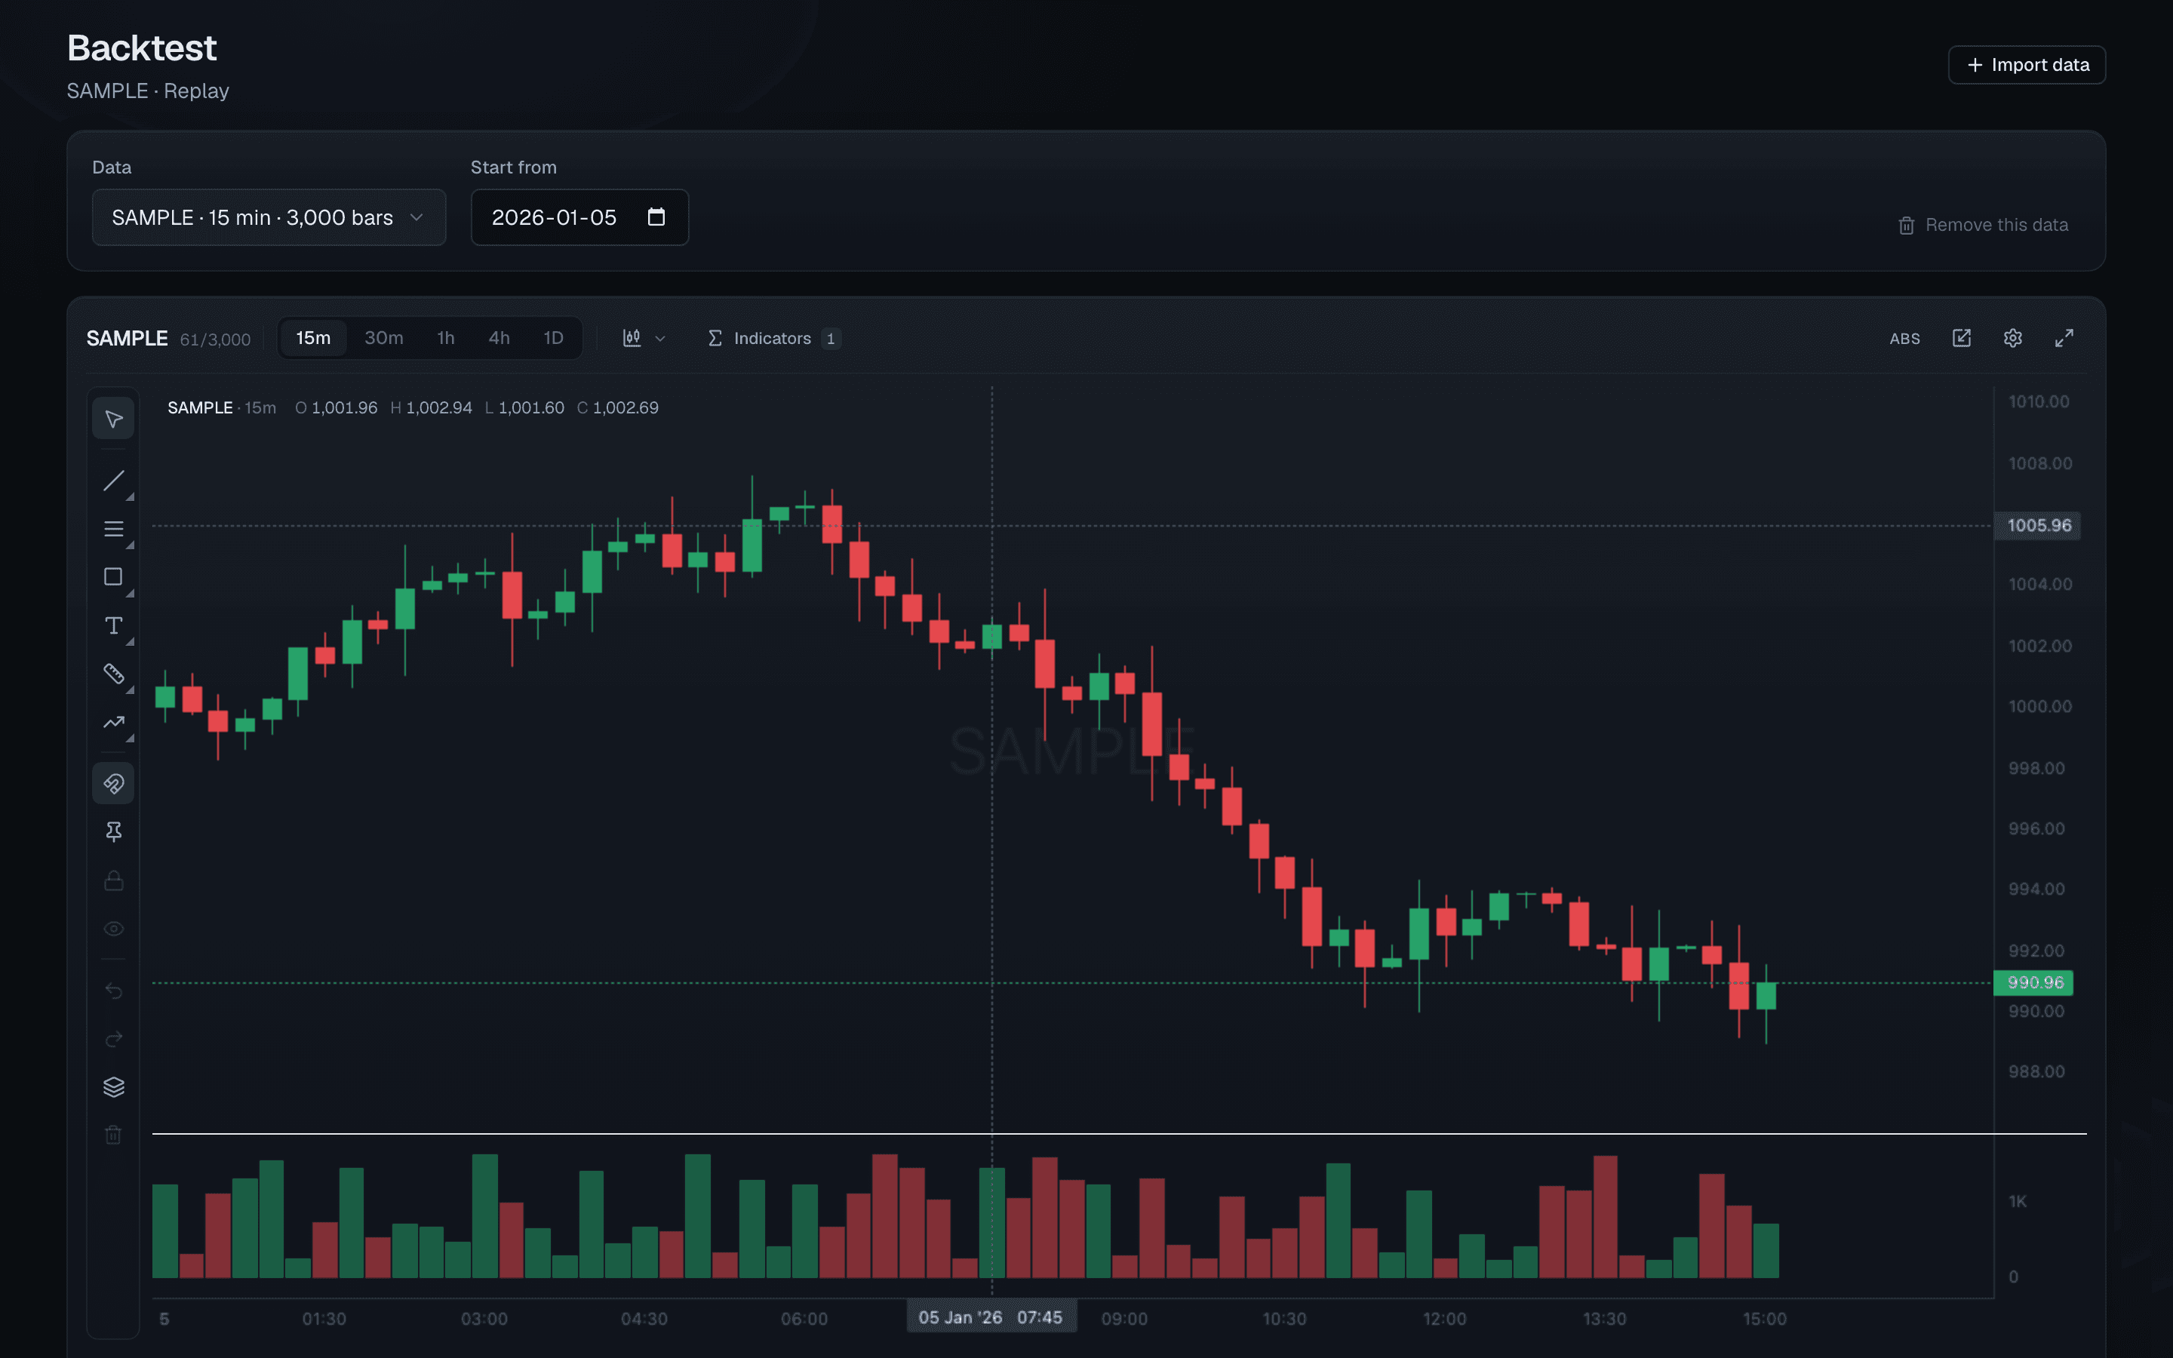This screenshot has width=2173, height=1358.
Task: Delete drawings with the toolbar trash icon
Action: click(113, 1135)
